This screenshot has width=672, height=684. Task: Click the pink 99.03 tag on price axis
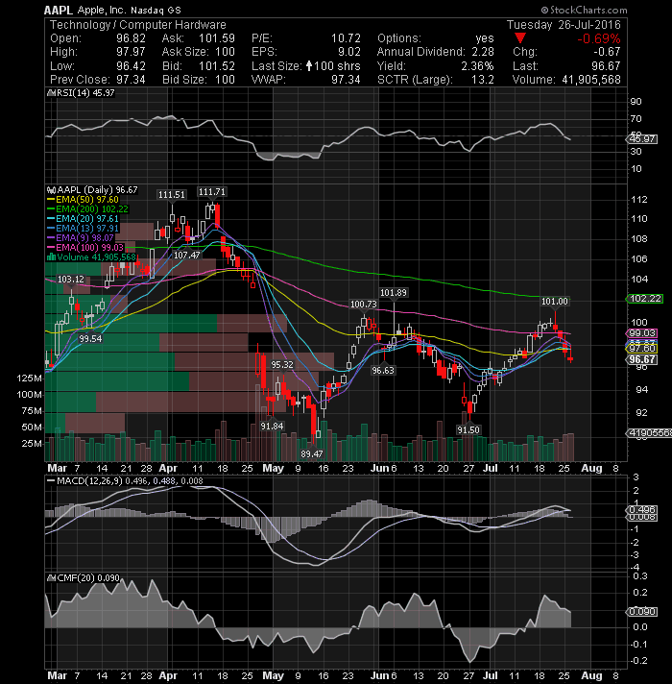coord(642,333)
